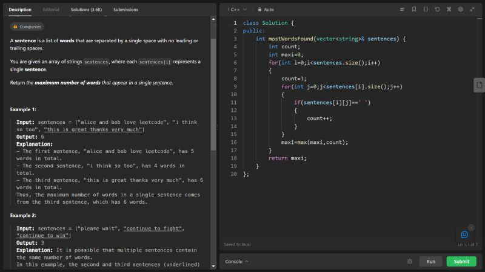The image size is (485, 272).
Task: Click 'int count;' on line 4
Action: click(x=284, y=47)
